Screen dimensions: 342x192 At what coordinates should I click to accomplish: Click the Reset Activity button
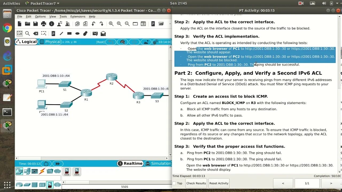pyautogui.click(x=219, y=183)
